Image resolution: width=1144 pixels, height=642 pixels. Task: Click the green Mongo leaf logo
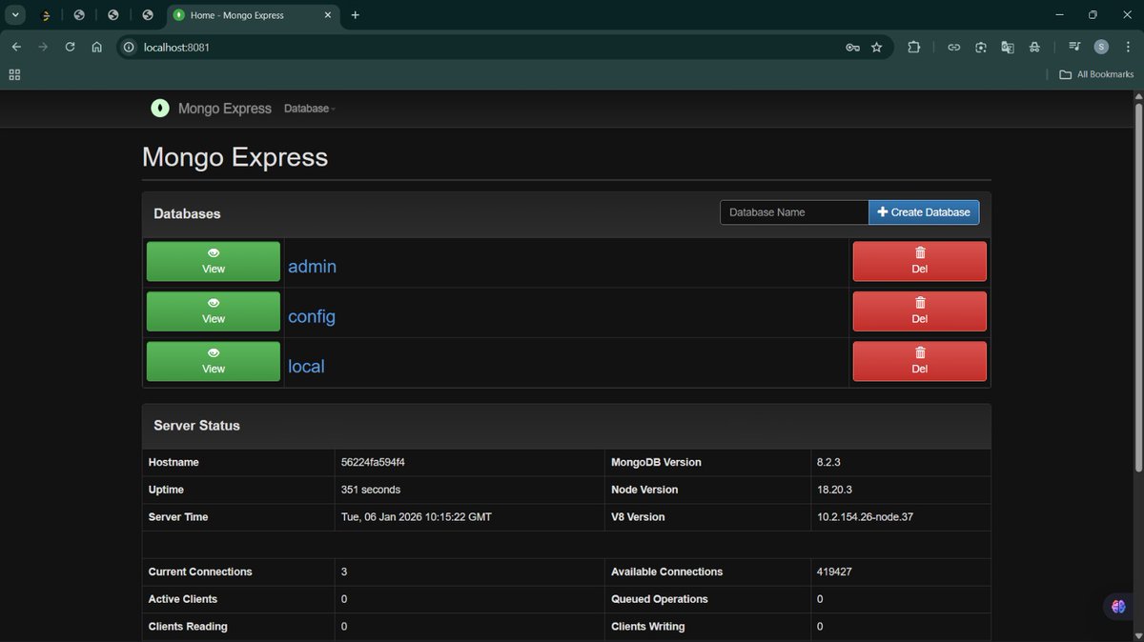pyautogui.click(x=160, y=109)
